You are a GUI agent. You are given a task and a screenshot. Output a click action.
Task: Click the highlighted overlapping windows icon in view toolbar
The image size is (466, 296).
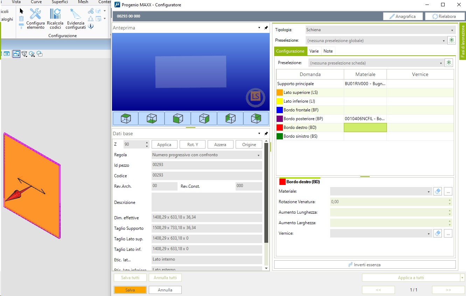click(16, 54)
